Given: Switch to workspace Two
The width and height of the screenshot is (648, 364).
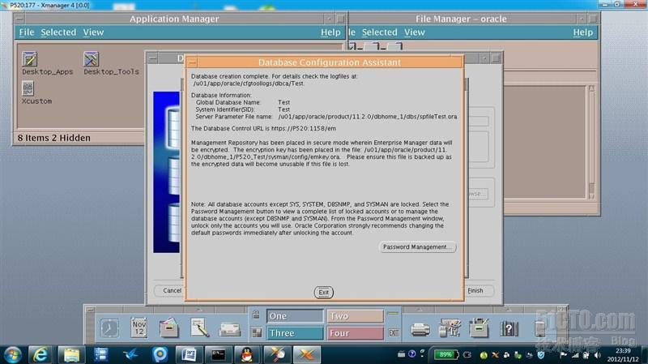Looking at the screenshot, I should 356,316.
